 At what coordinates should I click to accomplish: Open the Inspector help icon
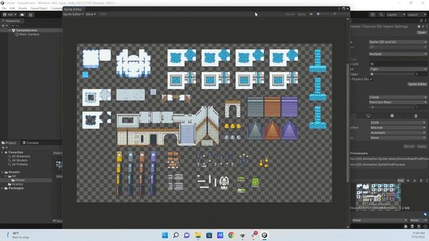(418, 27)
